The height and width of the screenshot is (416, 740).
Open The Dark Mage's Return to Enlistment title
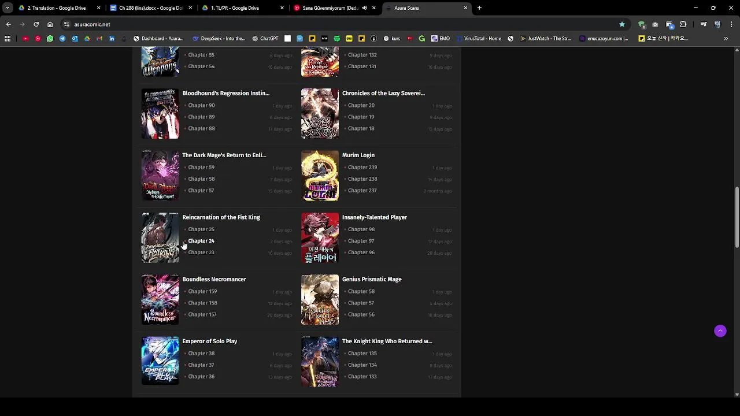pyautogui.click(x=224, y=155)
